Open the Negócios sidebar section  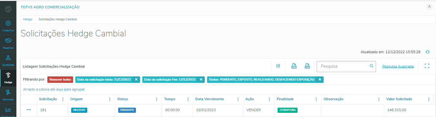click(x=8, y=43)
